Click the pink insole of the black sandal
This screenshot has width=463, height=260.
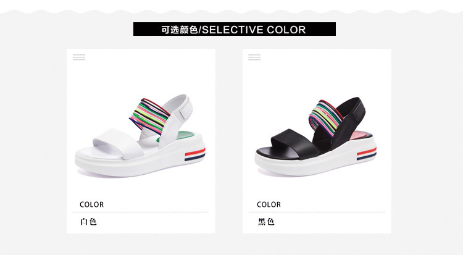point(362,135)
